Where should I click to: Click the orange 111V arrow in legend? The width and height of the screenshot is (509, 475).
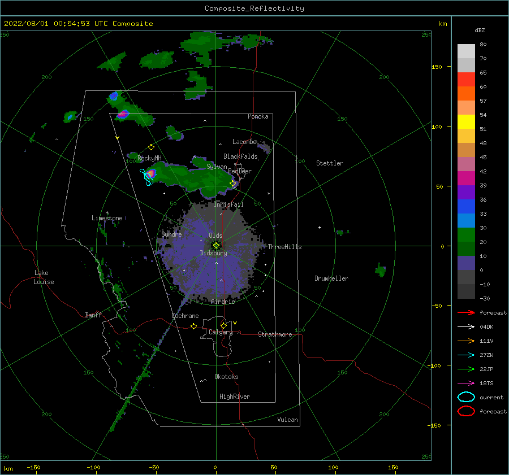[x=466, y=341]
